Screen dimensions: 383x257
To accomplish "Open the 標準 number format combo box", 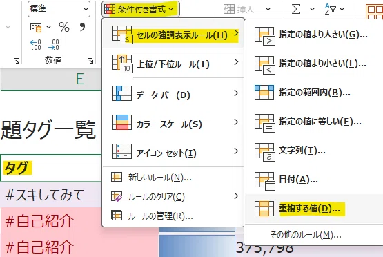I will click(59, 9).
